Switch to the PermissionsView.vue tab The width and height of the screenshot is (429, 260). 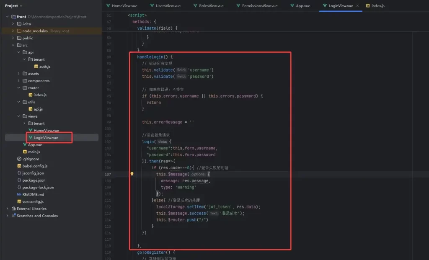[260, 6]
